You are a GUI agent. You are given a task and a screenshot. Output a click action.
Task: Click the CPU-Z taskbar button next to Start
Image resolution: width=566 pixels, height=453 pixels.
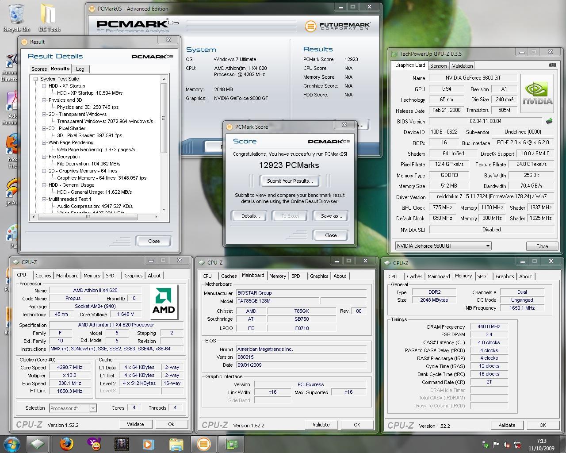38,444
